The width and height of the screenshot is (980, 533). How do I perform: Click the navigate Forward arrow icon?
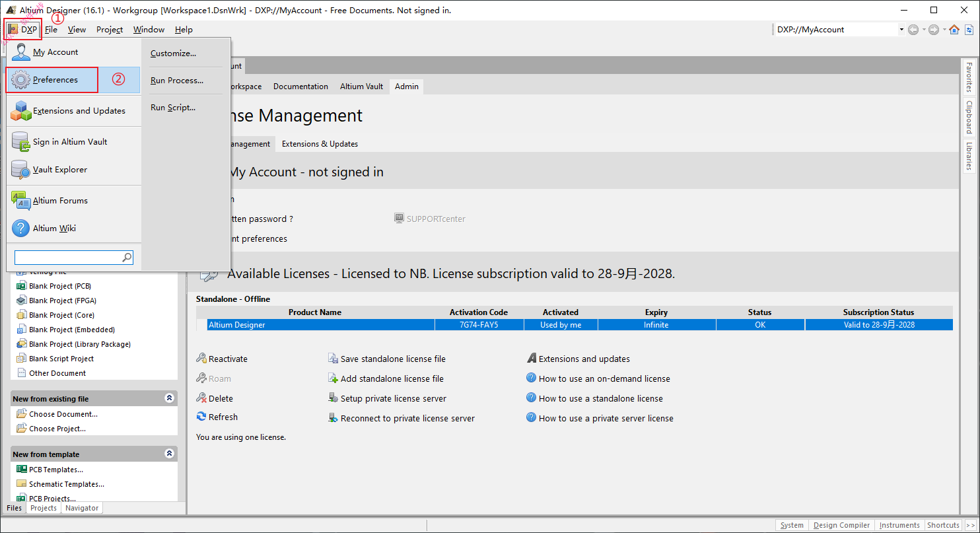(x=934, y=30)
